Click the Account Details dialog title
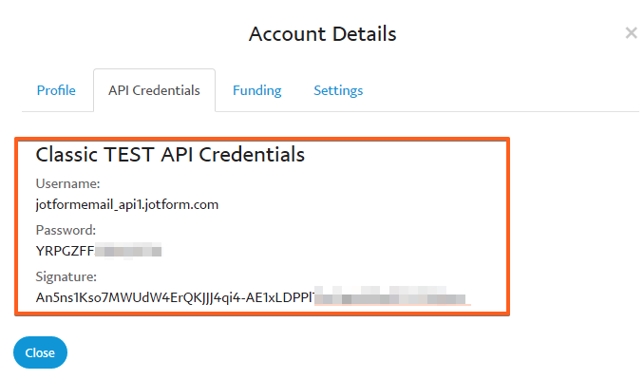Viewport: 644px width, 380px height. pyautogui.click(x=322, y=34)
